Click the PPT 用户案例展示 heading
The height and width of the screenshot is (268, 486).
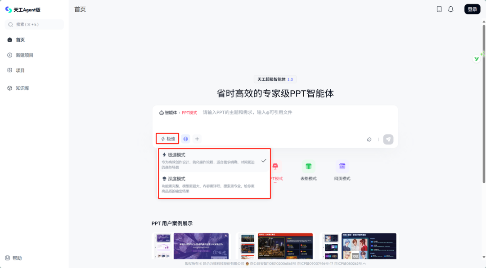pos(172,224)
